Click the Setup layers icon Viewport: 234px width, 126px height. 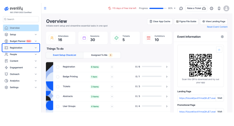(x=6, y=34)
